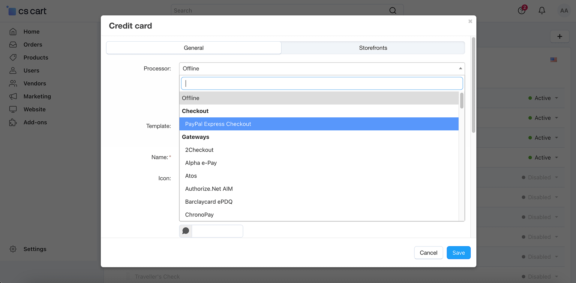
Task: Focus the processor search input field
Action: coord(322,84)
